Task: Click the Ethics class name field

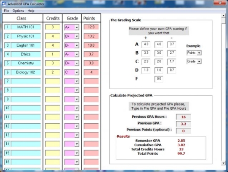Action: [26, 54]
